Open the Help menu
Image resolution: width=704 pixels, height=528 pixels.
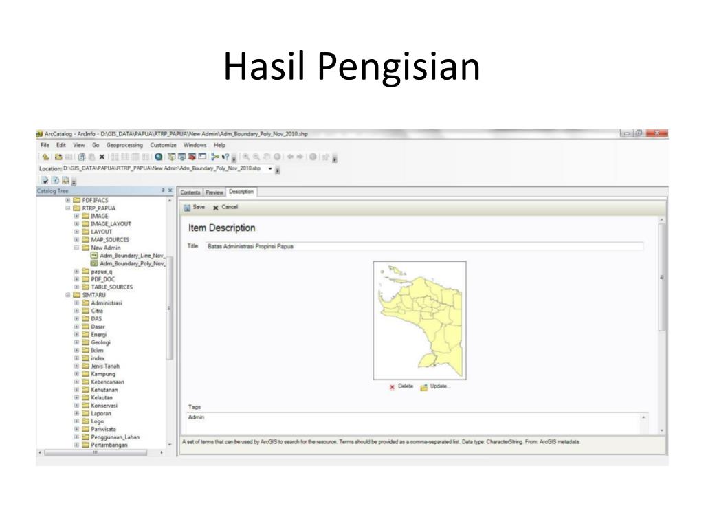click(219, 145)
